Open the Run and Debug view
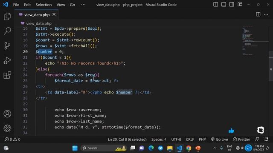This screenshot has height=153, width=273. (7, 60)
